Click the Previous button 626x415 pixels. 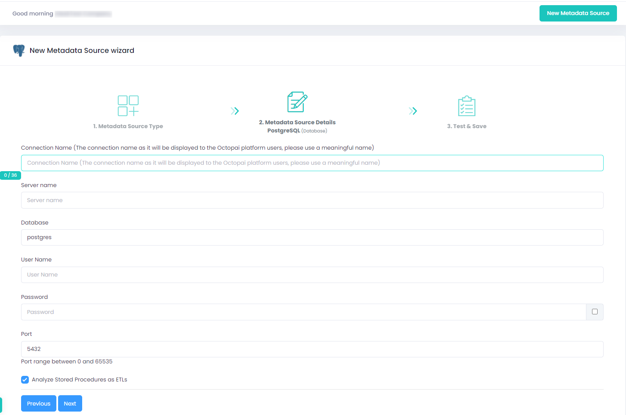point(39,403)
